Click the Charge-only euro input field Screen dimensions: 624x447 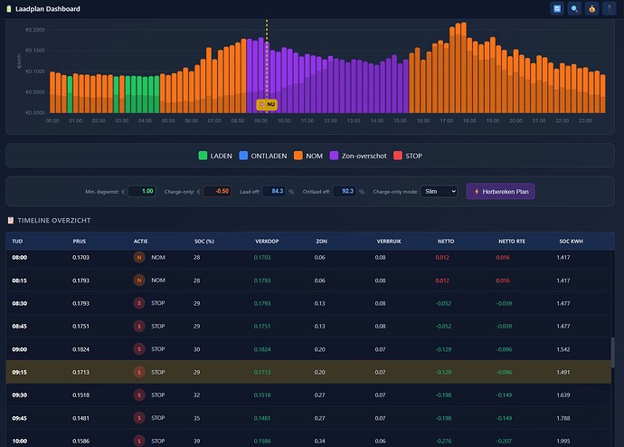(217, 192)
